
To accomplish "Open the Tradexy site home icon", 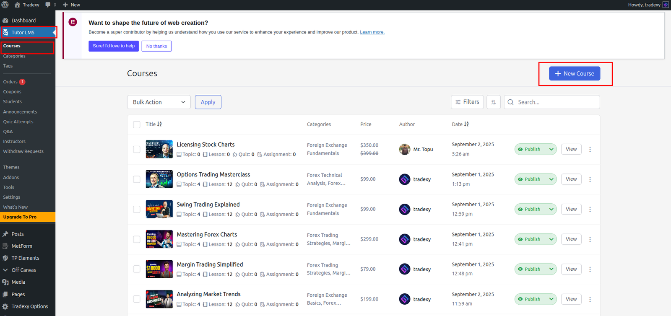I will pyautogui.click(x=17, y=5).
